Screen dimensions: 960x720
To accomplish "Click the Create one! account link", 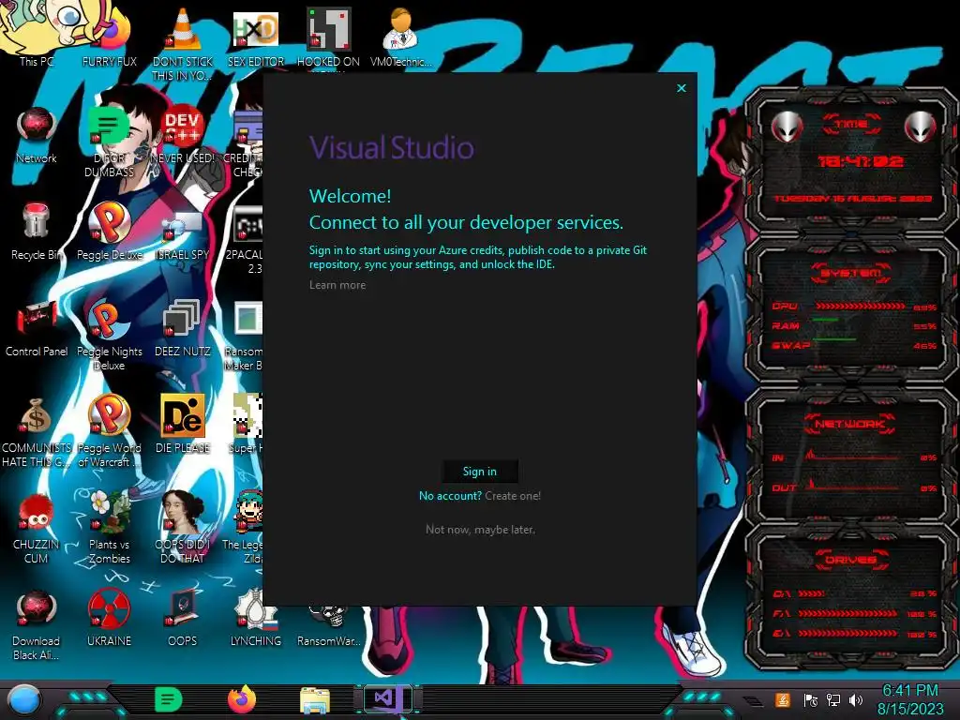I will coord(513,496).
